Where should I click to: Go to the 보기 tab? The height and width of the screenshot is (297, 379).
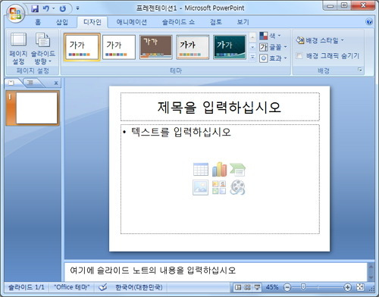[243, 22]
